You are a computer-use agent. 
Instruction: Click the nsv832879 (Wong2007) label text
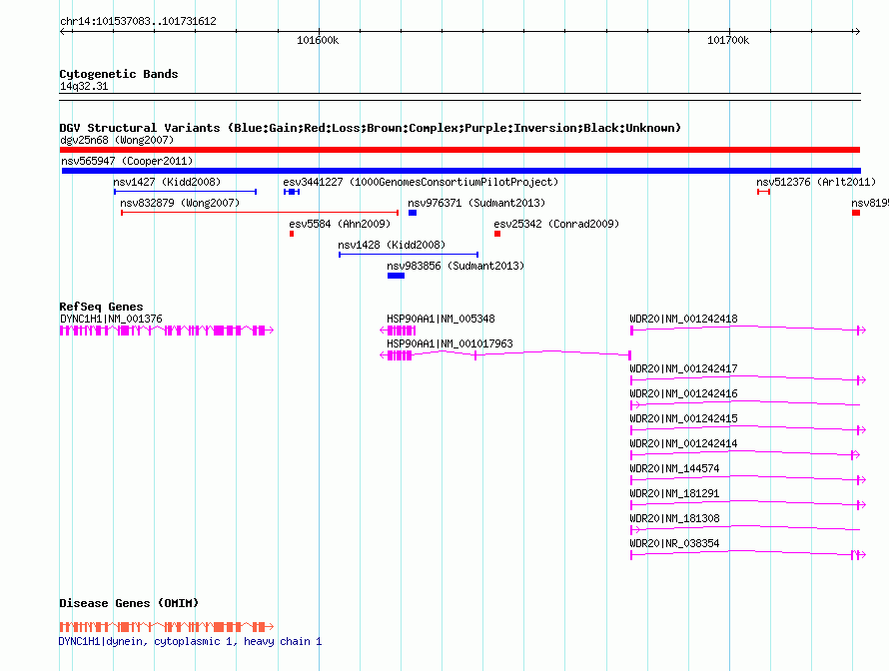click(x=180, y=203)
